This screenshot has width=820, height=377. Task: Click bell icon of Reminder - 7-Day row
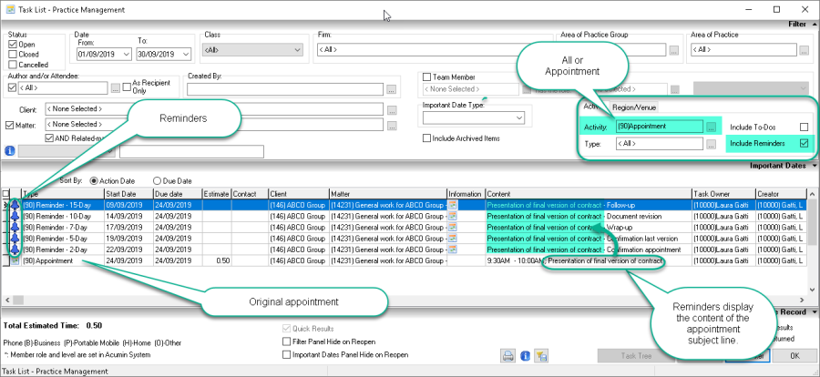coord(15,228)
